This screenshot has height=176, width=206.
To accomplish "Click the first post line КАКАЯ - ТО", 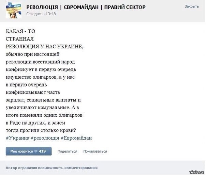I will coord(20,31).
